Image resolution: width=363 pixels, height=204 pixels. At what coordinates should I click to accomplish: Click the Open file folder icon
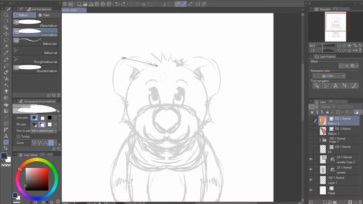[85, 4]
